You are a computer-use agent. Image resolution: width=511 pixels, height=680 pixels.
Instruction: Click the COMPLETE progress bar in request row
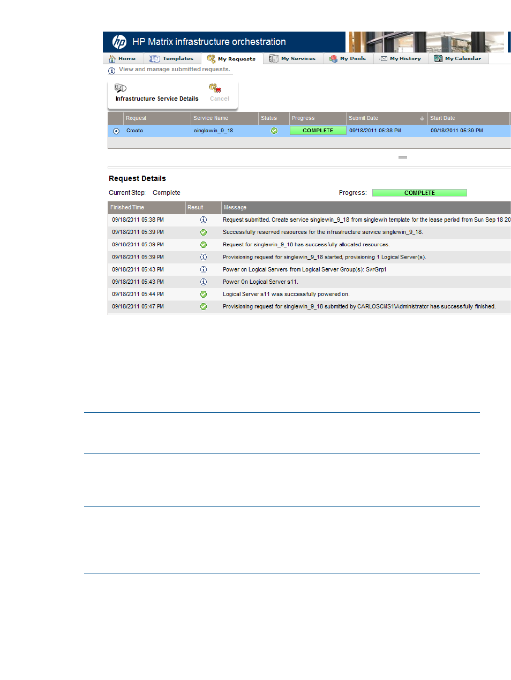tap(318, 131)
